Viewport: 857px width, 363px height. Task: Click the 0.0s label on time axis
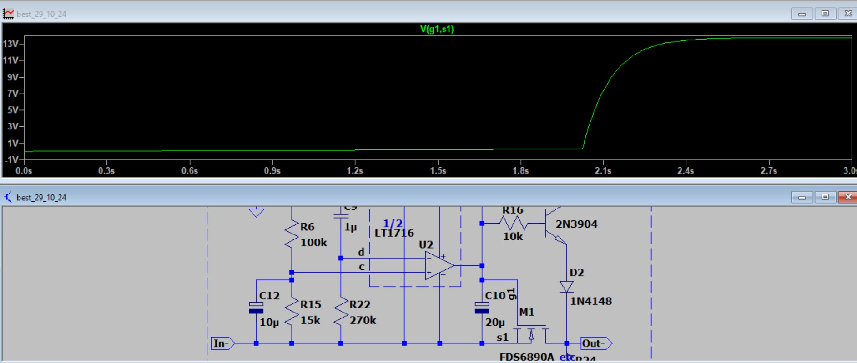coord(24,171)
